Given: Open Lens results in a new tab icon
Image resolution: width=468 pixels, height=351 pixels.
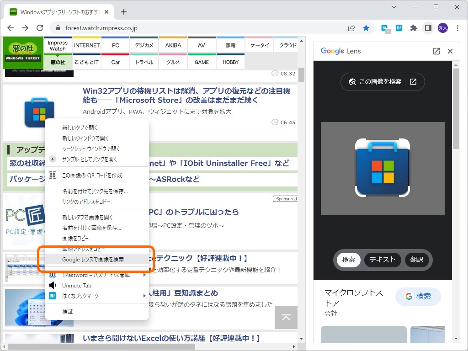Looking at the screenshot, I should coord(436,51).
